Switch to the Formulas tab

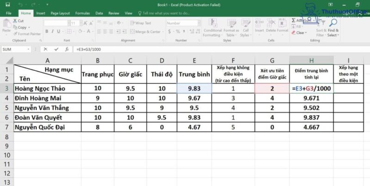(x=82, y=13)
